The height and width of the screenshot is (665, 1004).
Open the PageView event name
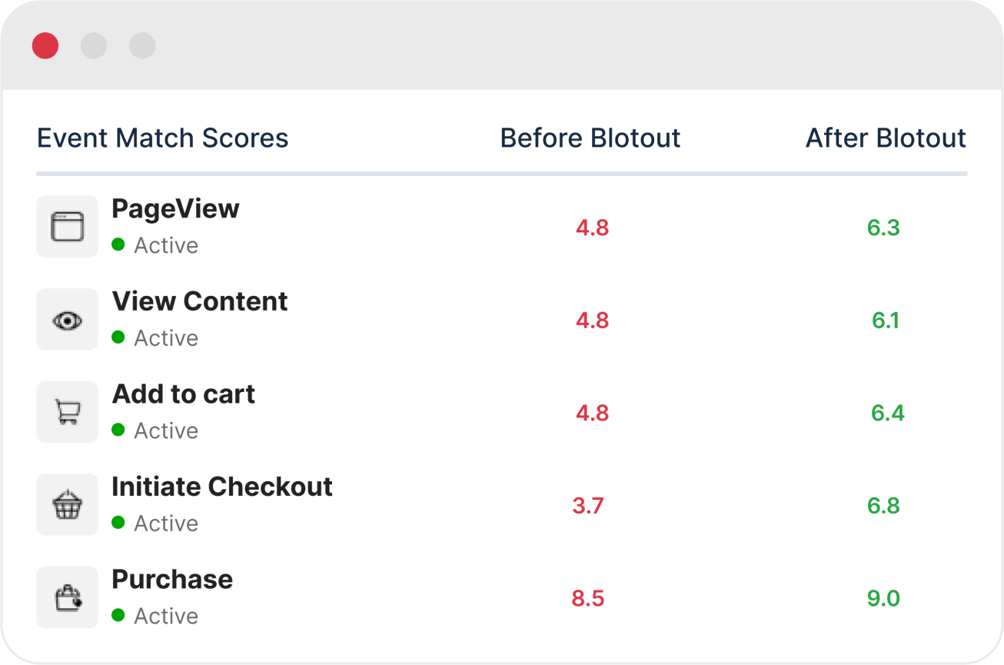coord(175,208)
